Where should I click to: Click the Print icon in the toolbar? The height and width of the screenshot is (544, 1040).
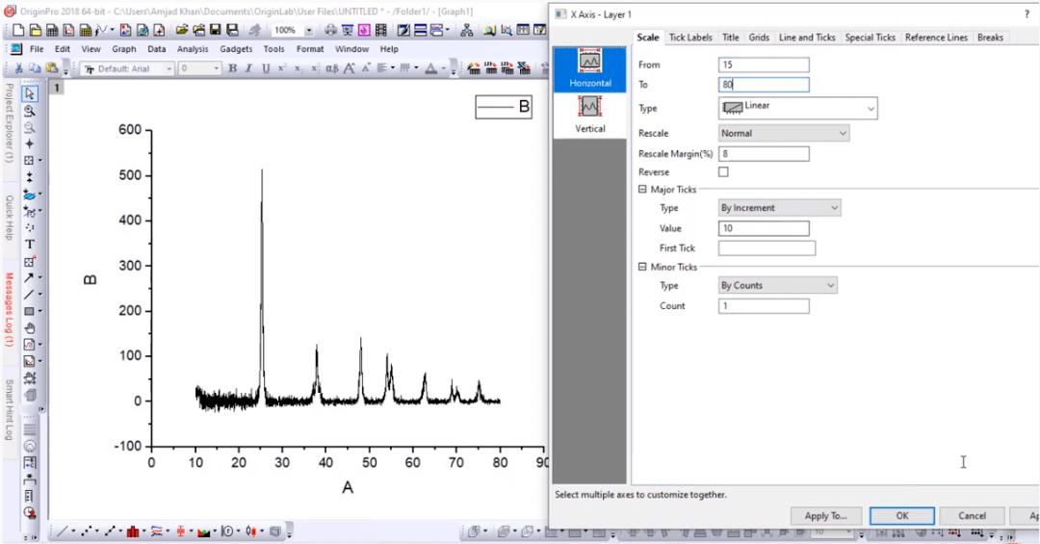(x=331, y=30)
